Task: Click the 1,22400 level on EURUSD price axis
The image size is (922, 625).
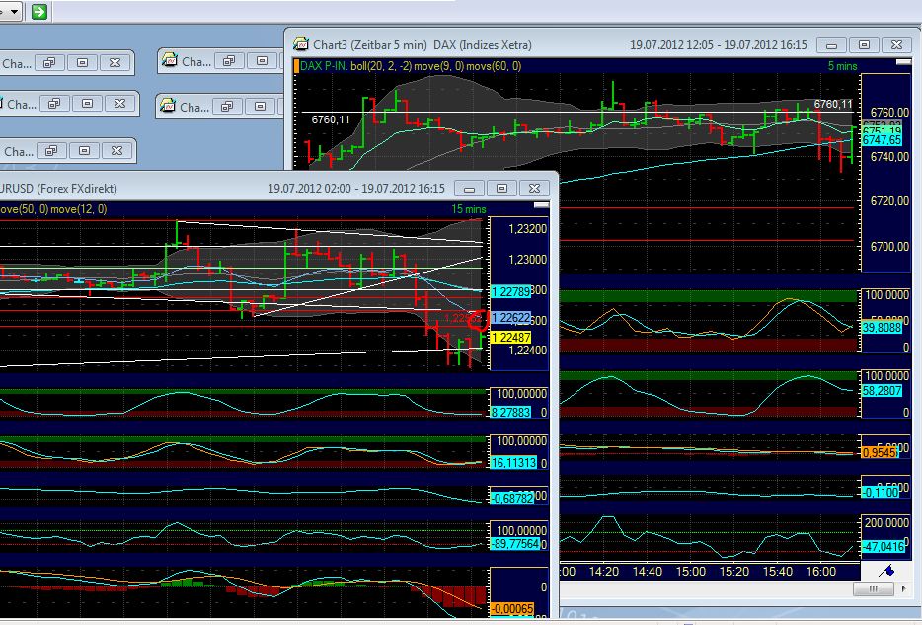Action: 527,351
